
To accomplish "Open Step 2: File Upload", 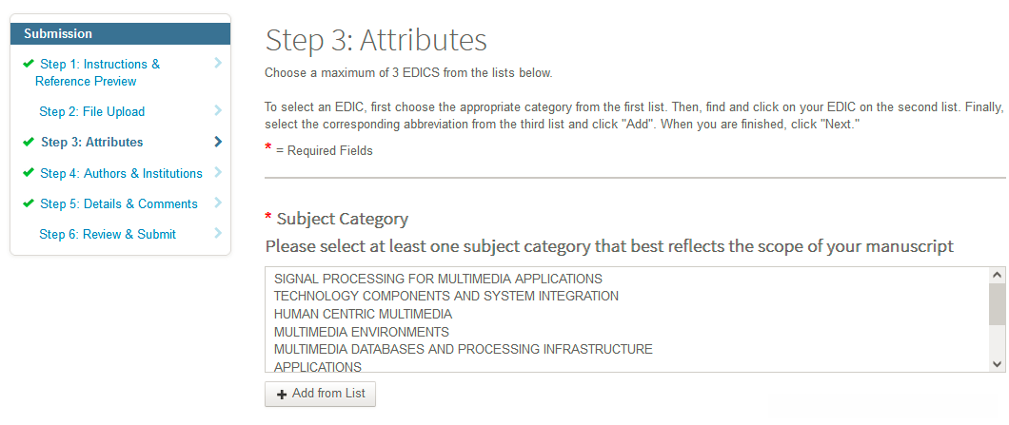I will [91, 111].
